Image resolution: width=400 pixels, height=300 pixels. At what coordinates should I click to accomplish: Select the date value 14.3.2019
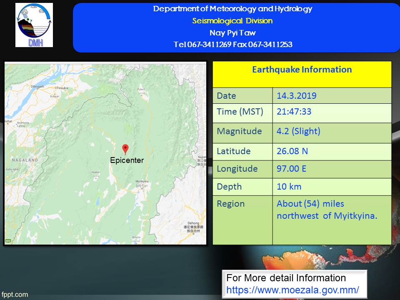tap(296, 96)
